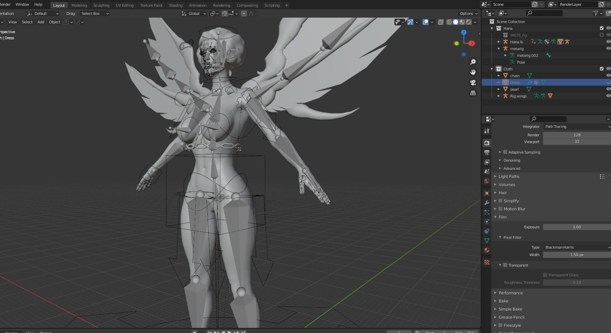
Task: Open the Object properties tab
Action: (487, 193)
